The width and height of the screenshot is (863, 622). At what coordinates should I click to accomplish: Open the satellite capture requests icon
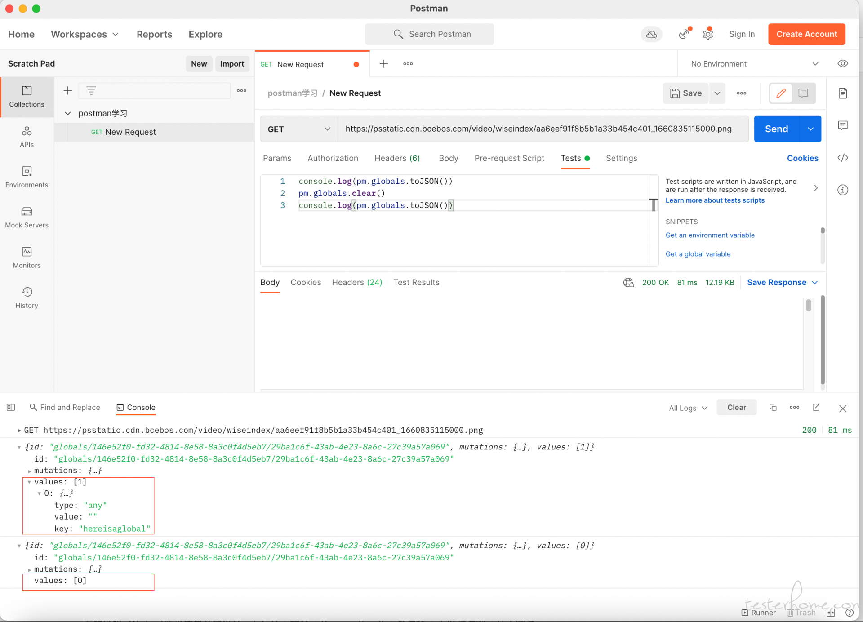pos(685,34)
